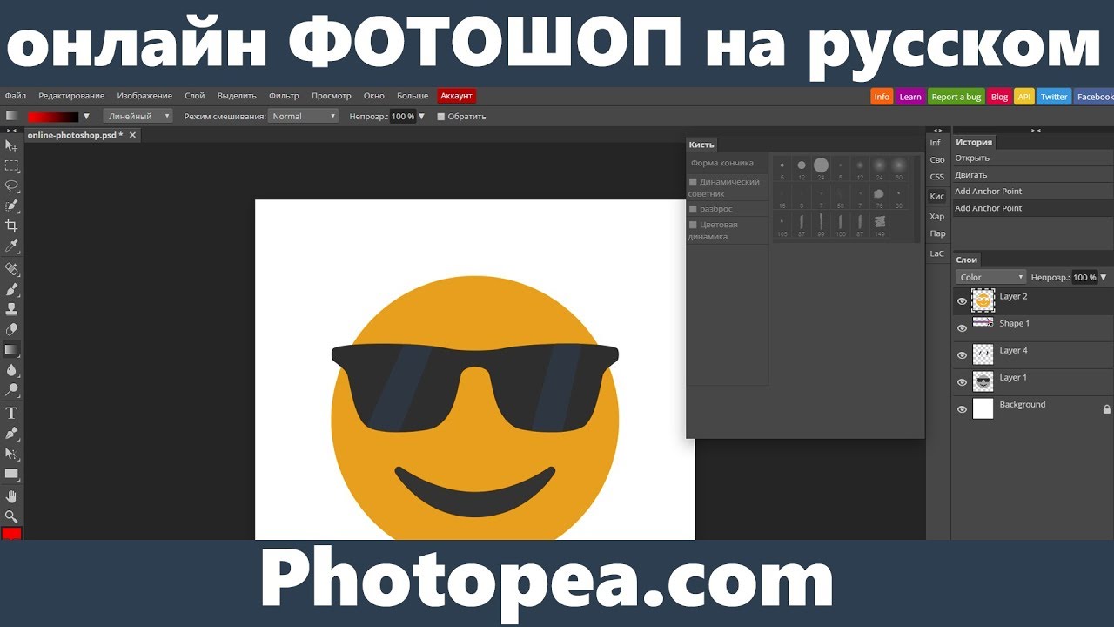Click the gradient opacity 100 % field
Image resolution: width=1114 pixels, height=627 pixels.
tap(402, 116)
